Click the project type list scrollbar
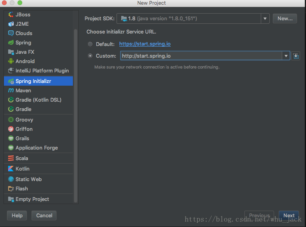306x227 pixels. [x=76, y=116]
